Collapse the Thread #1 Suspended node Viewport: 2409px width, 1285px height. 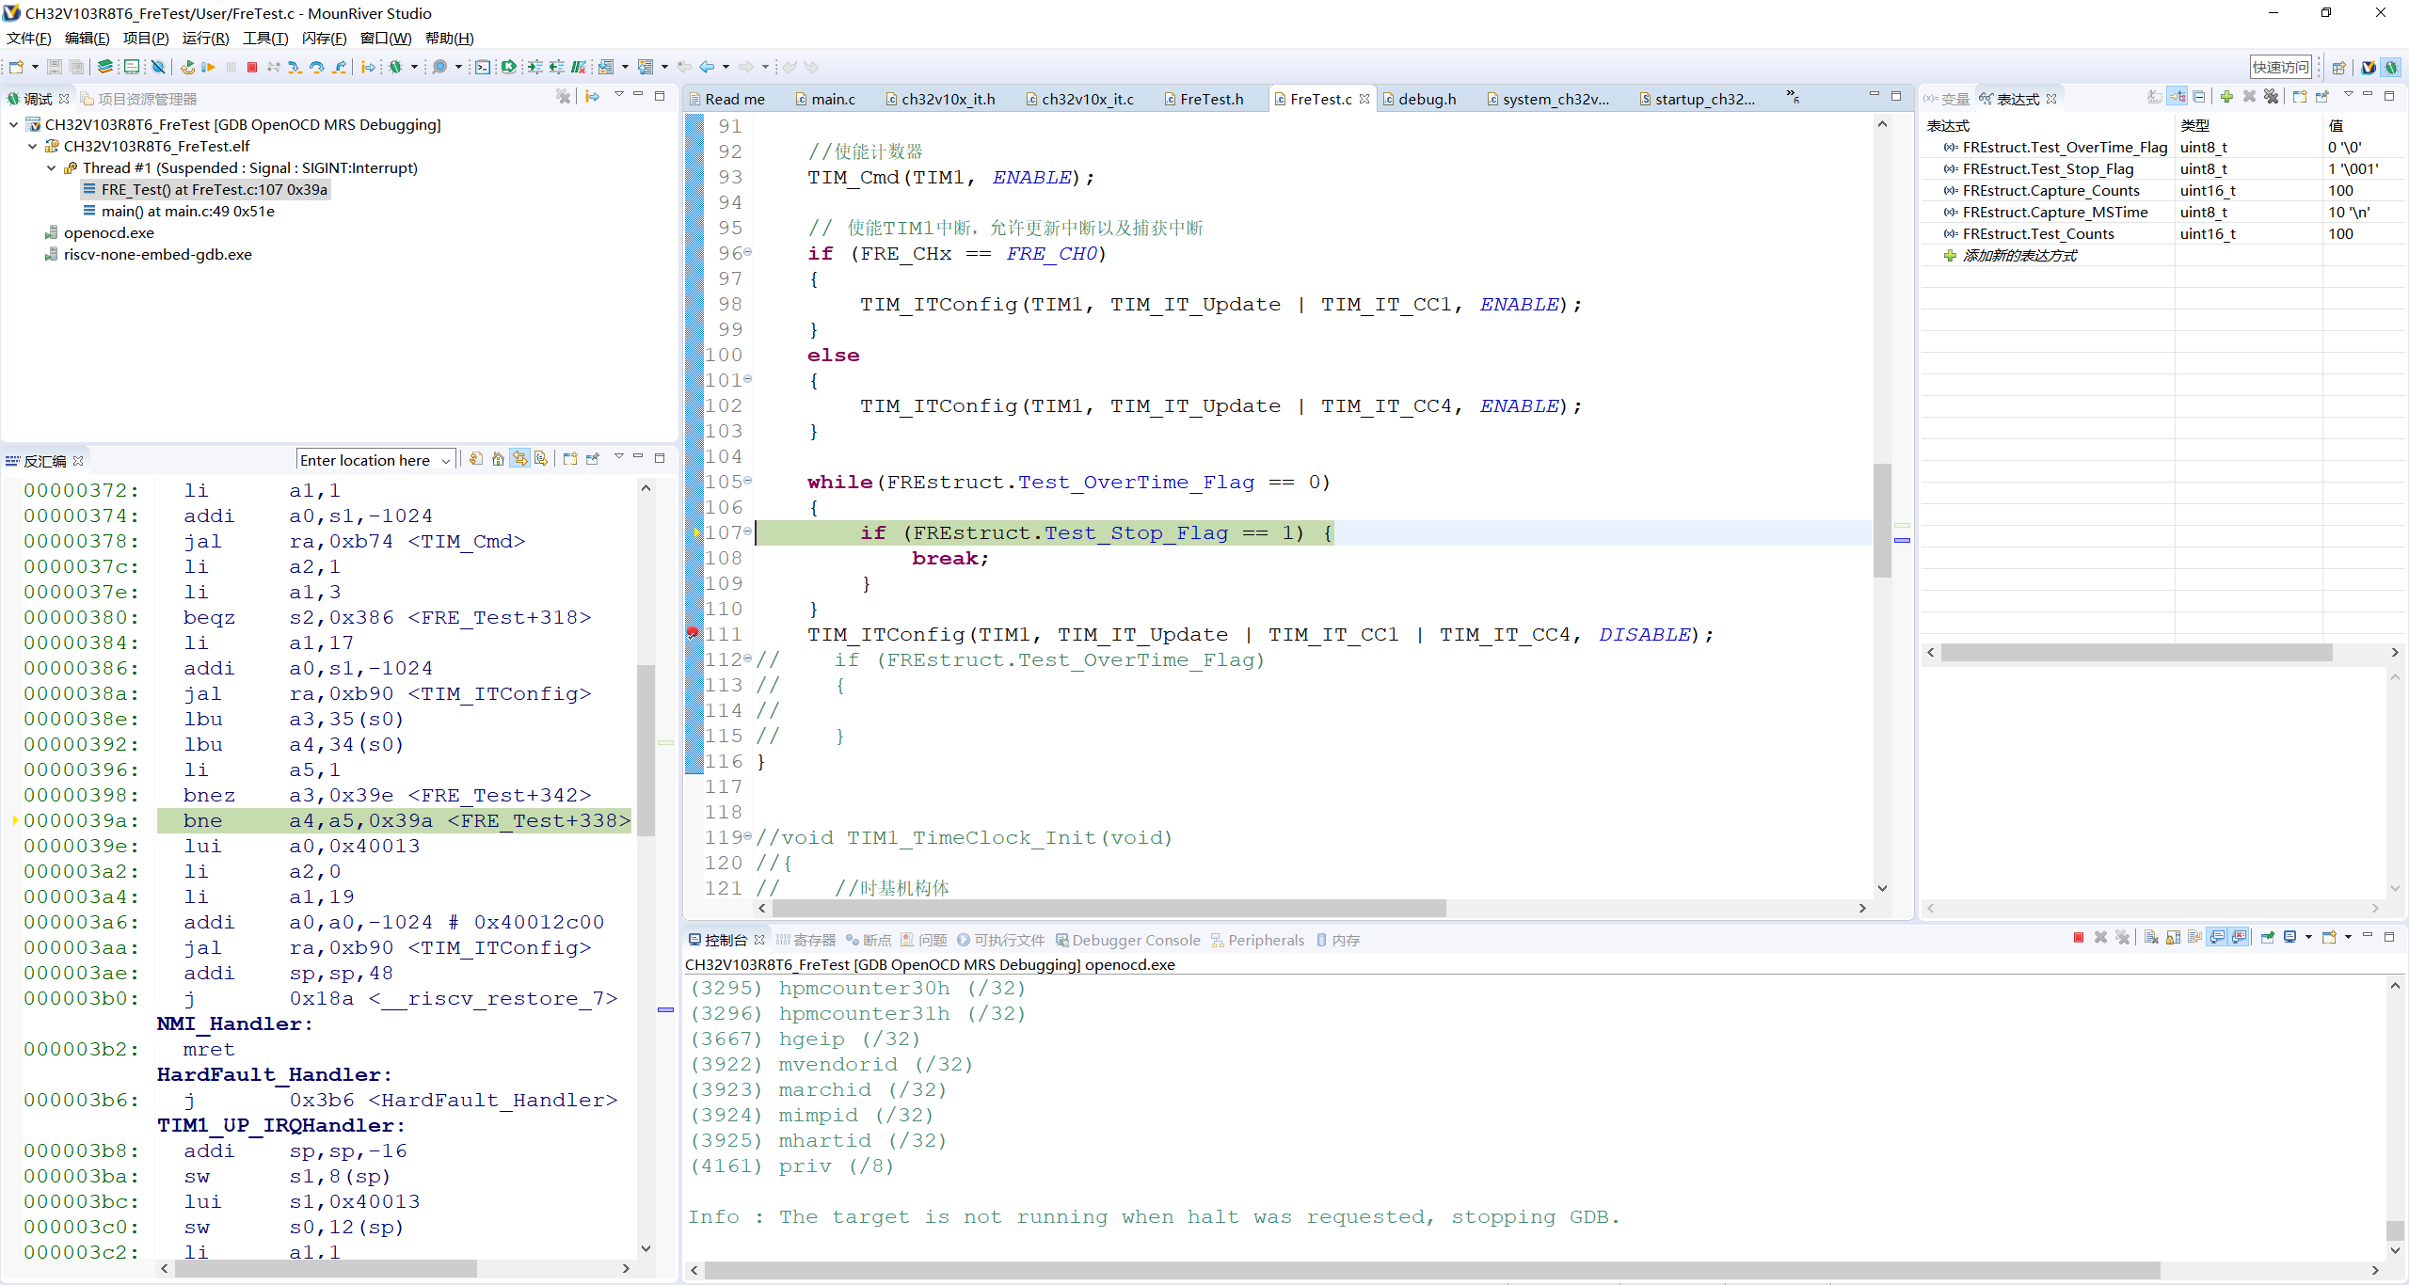tap(52, 167)
